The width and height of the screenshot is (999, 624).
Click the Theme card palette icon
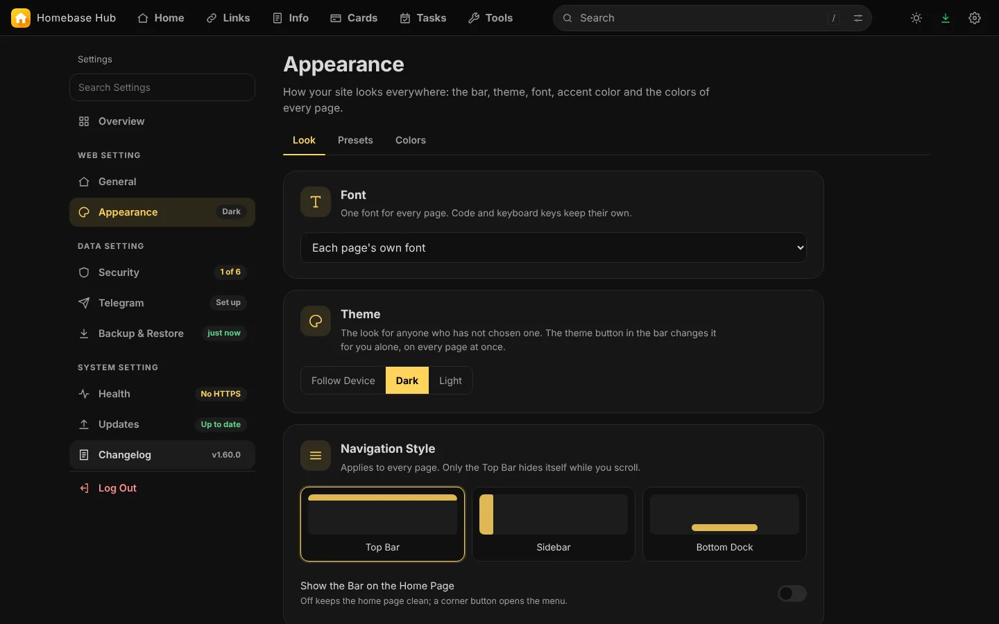[x=316, y=321]
